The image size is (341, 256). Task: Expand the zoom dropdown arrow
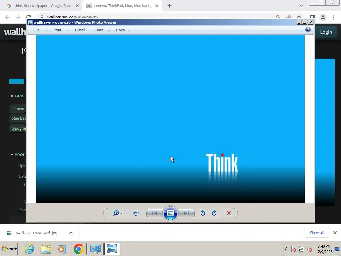(x=122, y=213)
